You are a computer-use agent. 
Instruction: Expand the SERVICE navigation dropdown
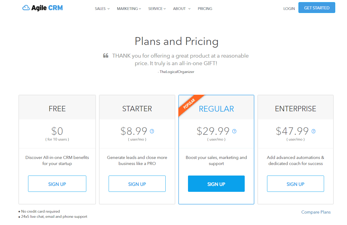coord(157,8)
